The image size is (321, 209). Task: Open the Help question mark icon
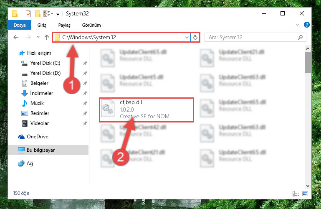pos(306,25)
